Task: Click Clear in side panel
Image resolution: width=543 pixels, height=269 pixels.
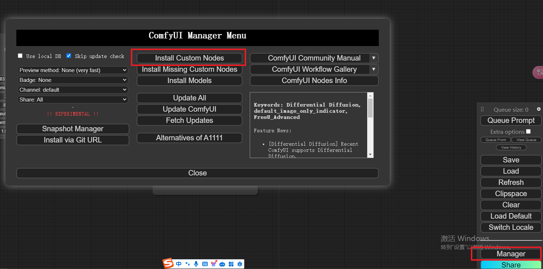Action: click(511, 205)
